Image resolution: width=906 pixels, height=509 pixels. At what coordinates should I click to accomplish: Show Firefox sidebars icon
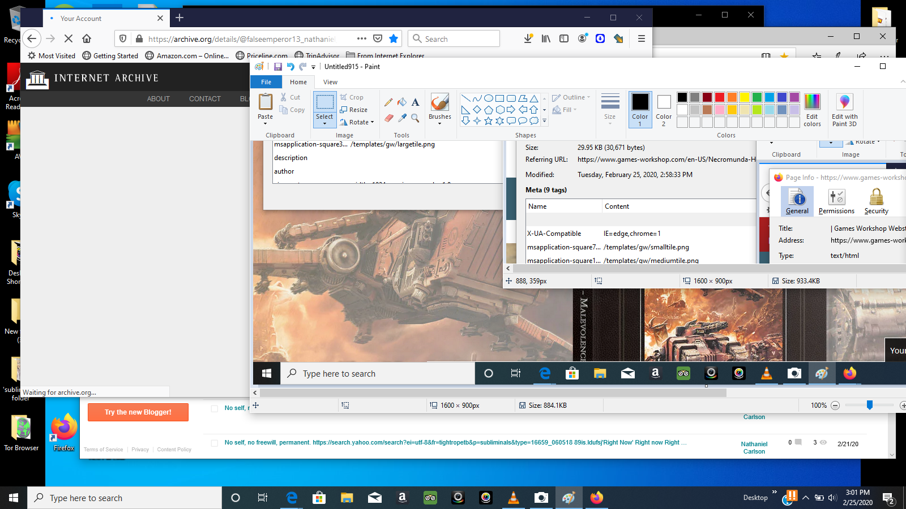(564, 38)
